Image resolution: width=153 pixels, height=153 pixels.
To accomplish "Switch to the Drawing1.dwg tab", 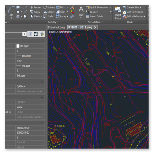I will [x=56, y=27].
